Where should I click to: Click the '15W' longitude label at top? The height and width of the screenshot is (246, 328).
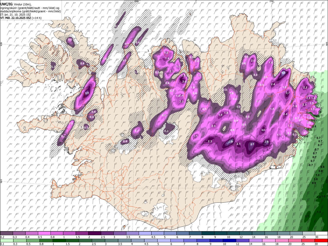271,1
